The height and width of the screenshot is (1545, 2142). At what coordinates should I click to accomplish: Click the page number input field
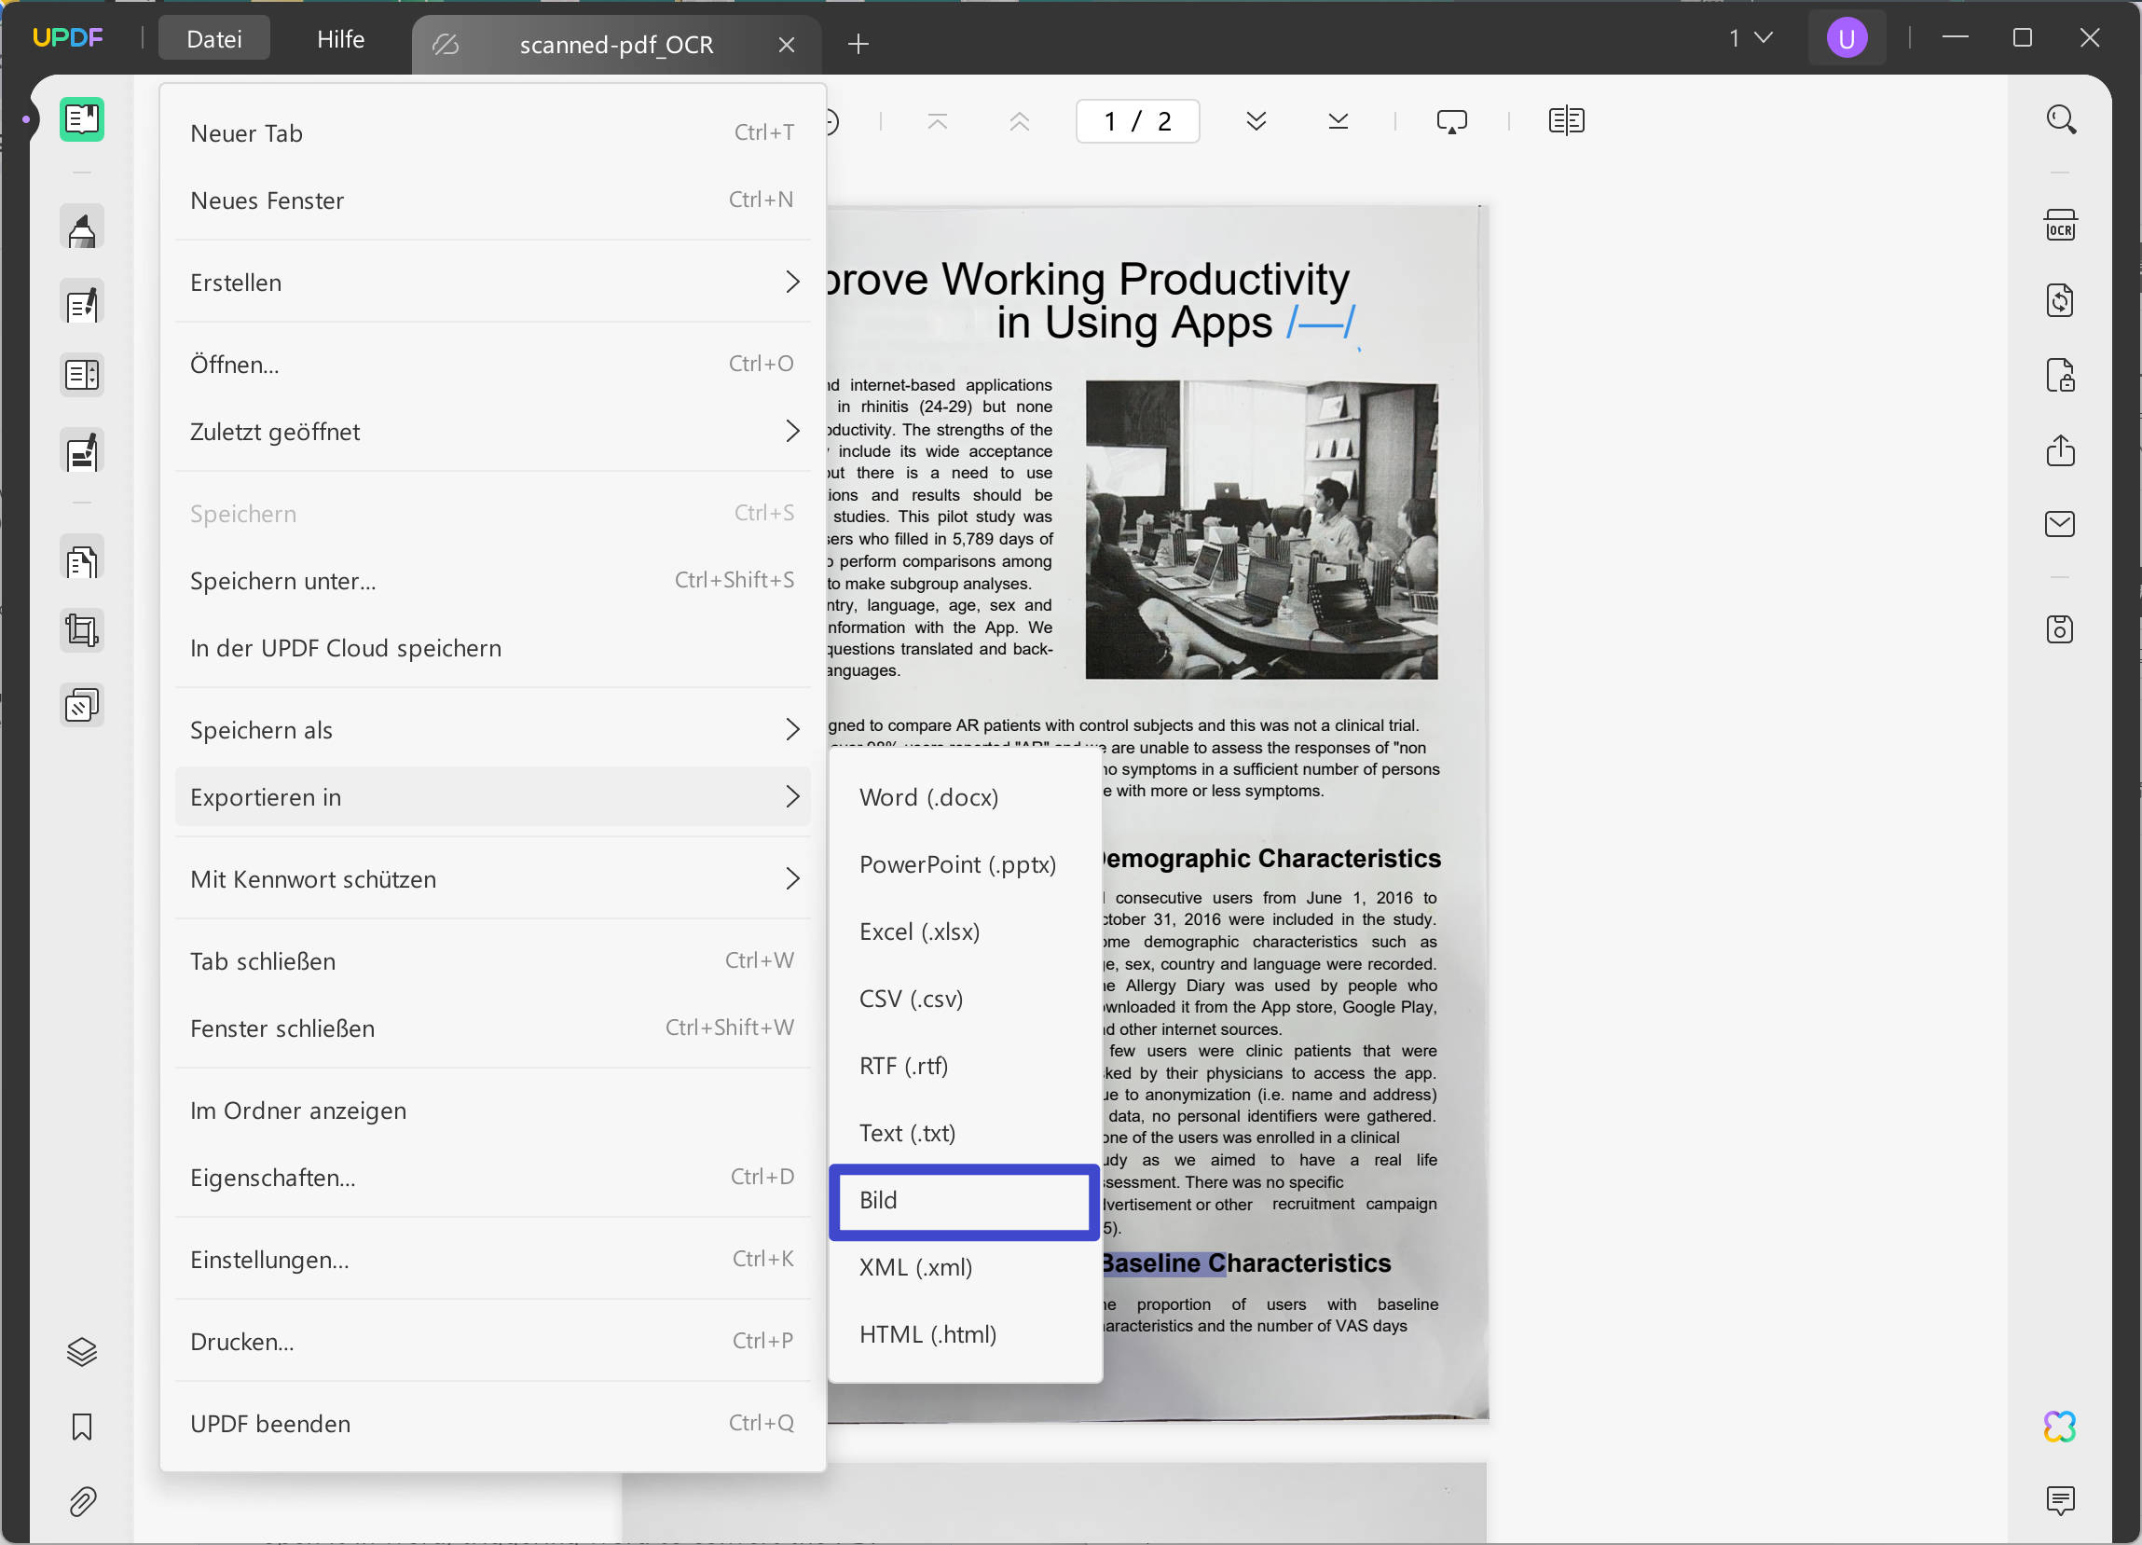point(1137,121)
